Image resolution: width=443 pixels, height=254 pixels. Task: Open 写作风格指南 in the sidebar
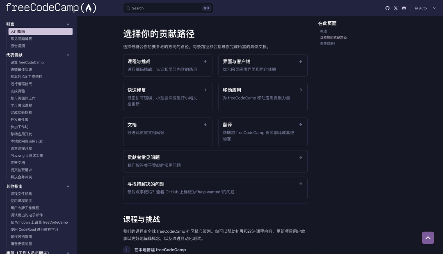tap(21, 236)
